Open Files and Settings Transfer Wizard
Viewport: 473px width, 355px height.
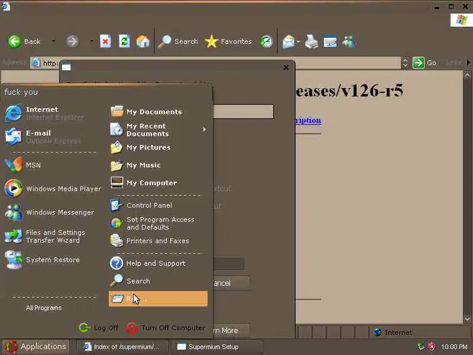click(x=46, y=236)
